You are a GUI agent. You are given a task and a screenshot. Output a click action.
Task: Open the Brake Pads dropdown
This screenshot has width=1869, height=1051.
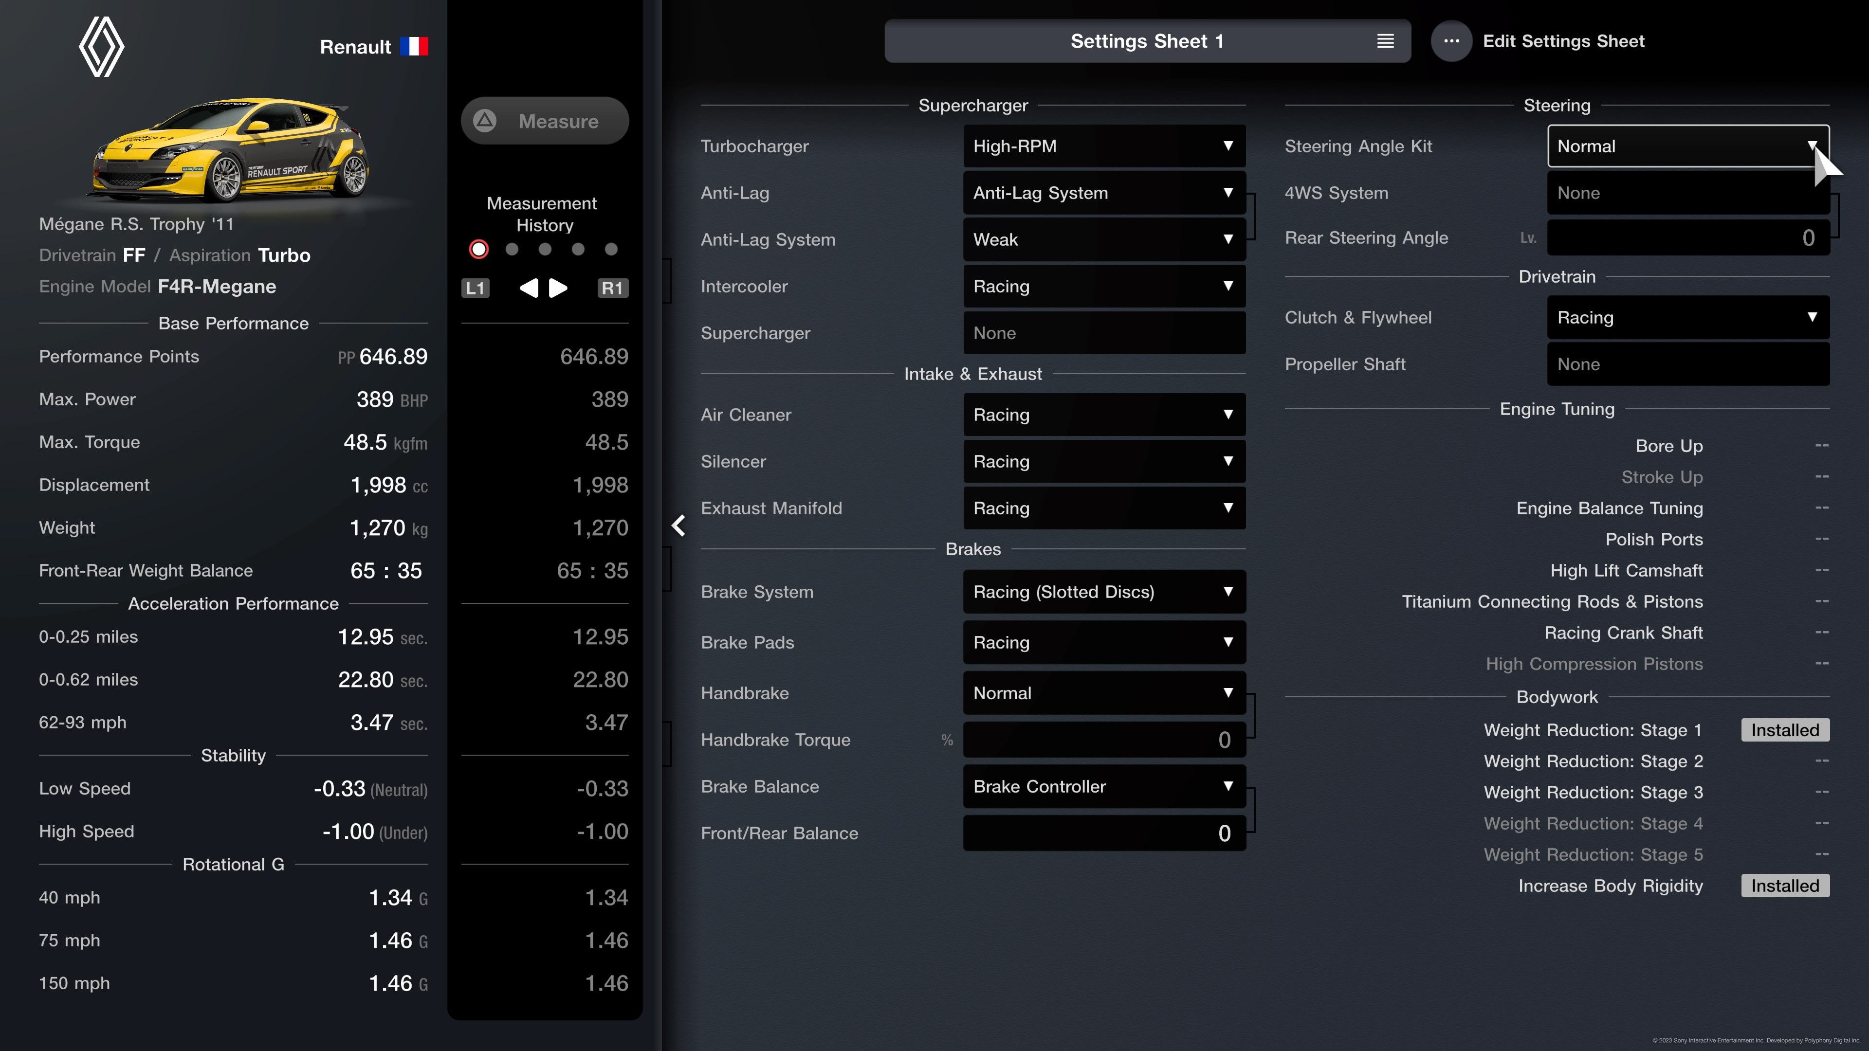[x=1104, y=643]
